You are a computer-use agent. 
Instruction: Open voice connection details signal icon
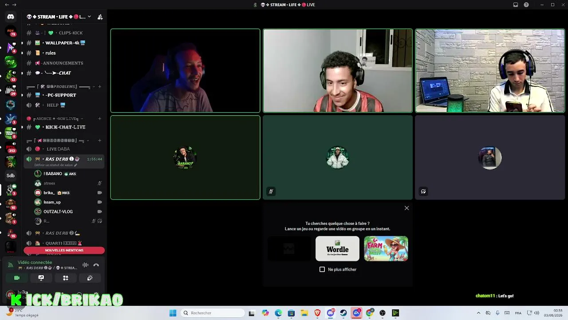point(11,265)
